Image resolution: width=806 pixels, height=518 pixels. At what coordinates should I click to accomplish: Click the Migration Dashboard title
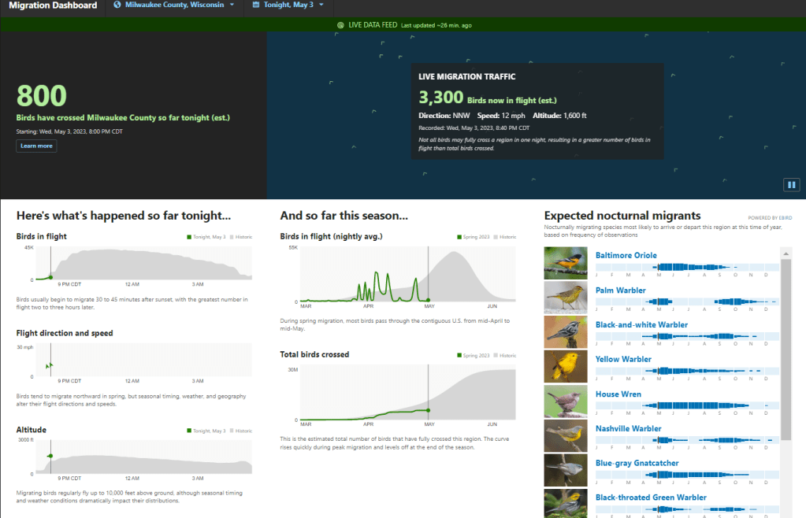[53, 6]
